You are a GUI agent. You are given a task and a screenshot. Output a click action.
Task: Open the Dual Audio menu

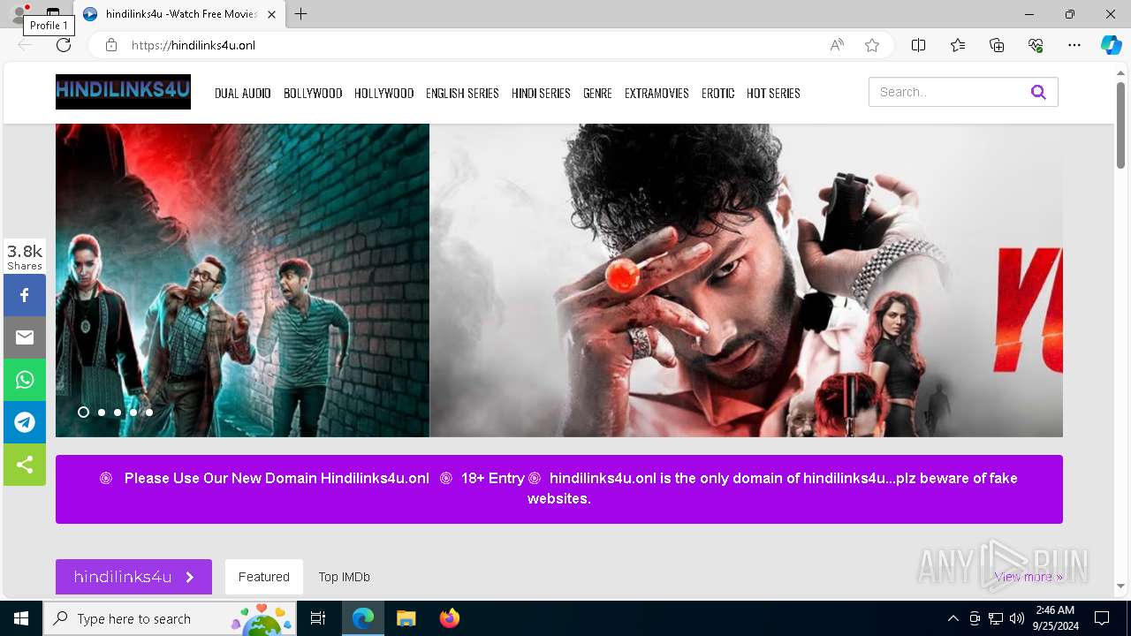point(243,93)
